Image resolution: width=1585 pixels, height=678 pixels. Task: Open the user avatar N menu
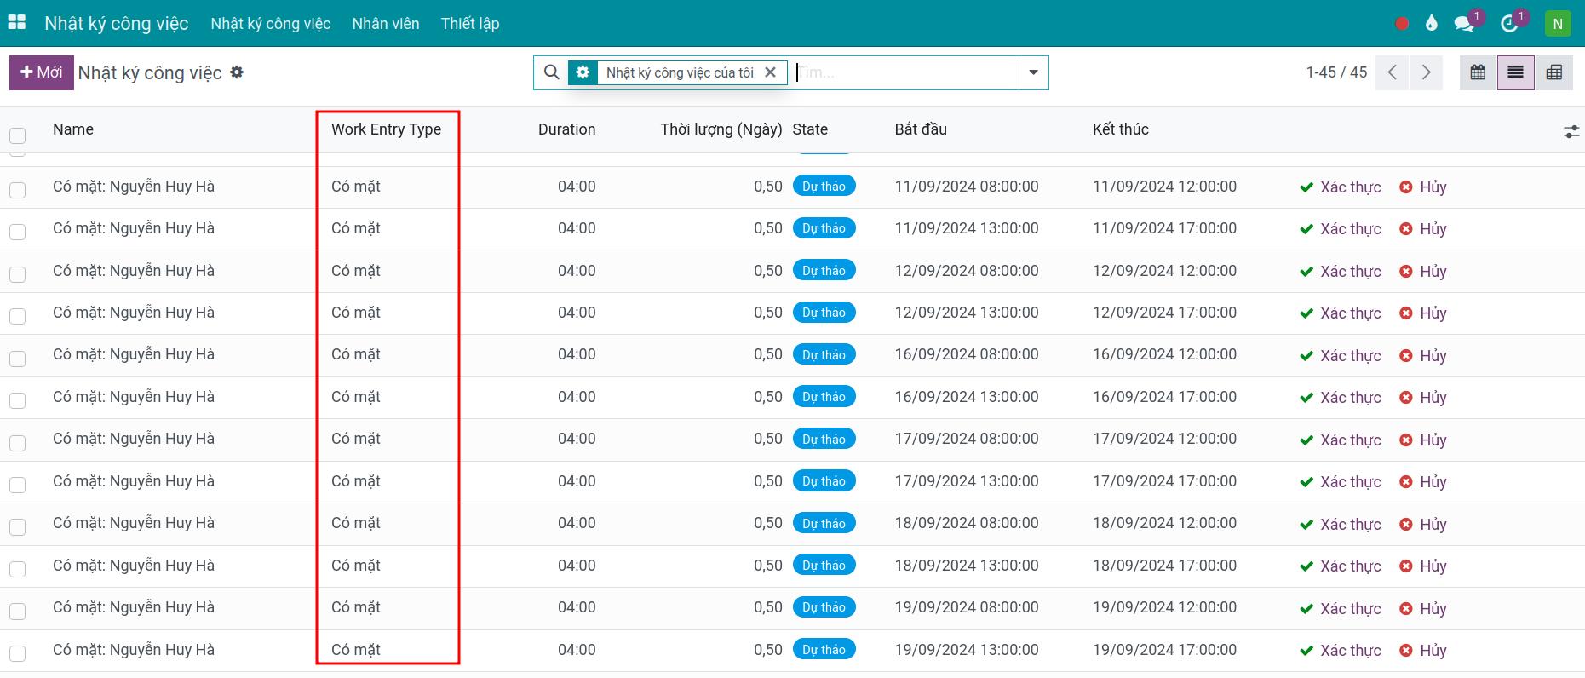[x=1558, y=24]
